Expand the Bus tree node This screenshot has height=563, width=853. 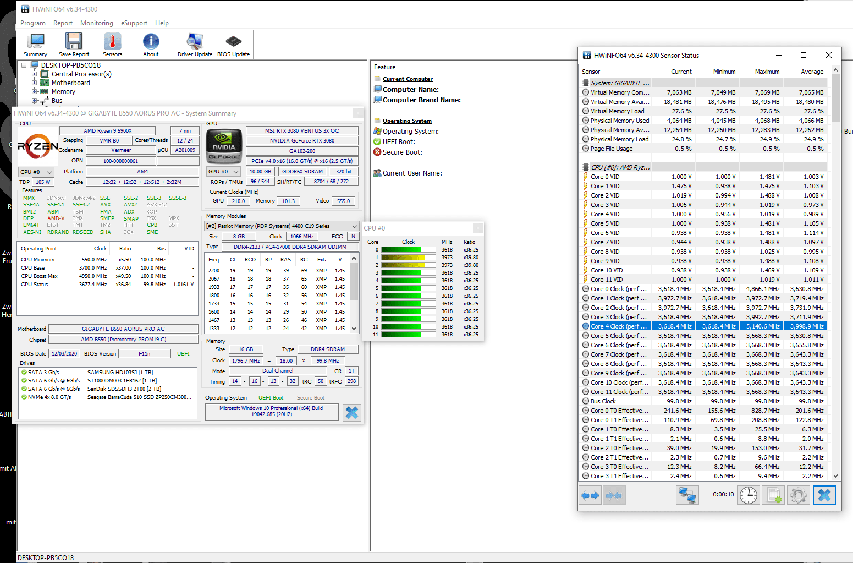click(x=34, y=100)
